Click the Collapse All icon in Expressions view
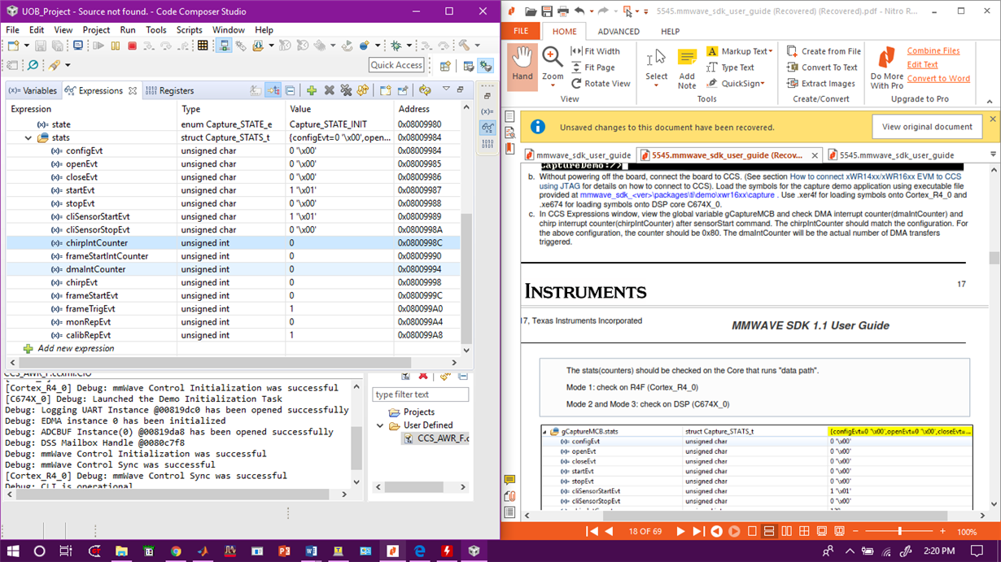The height and width of the screenshot is (562, 1001). 290,90
